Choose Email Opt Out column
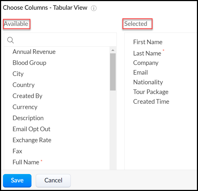This screenshot has height=191, width=198. (x=31, y=129)
